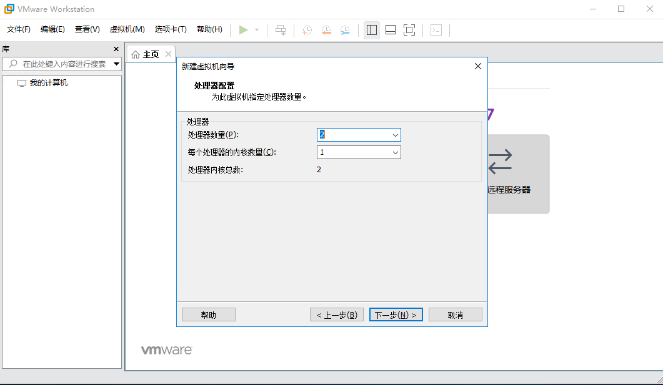This screenshot has width=663, height=385.
Task: Open the library search filter dropdown arrow
Action: [x=116, y=64]
